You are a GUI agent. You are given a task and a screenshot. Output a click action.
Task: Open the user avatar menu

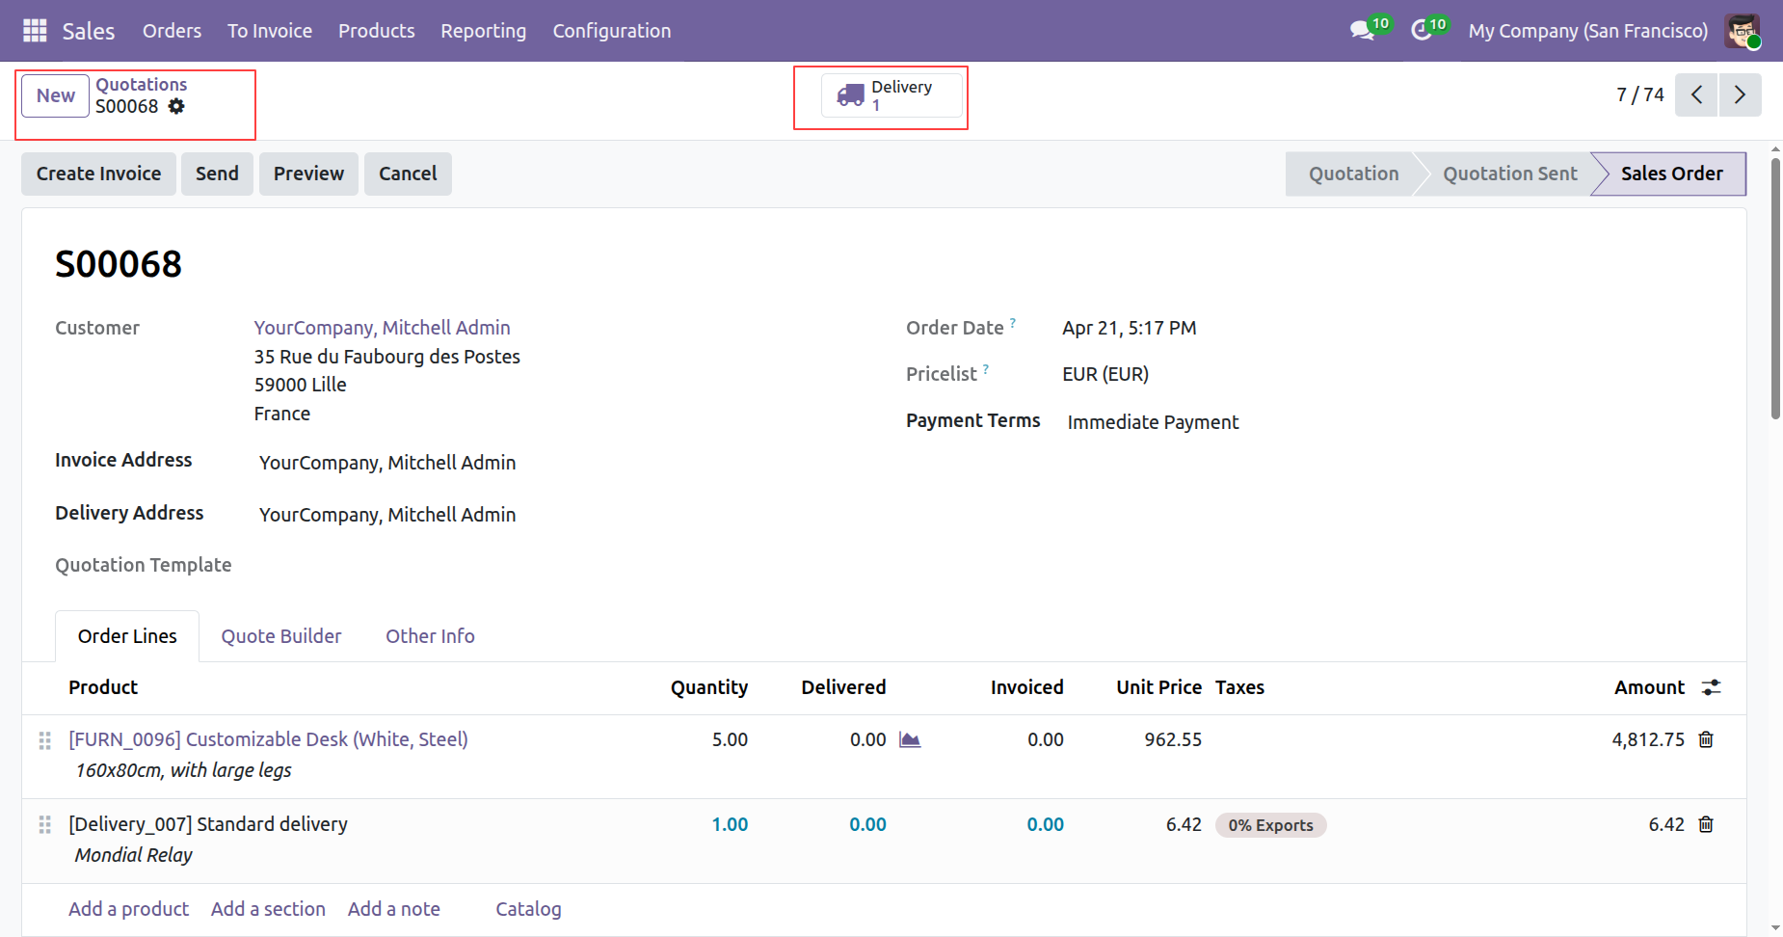(1743, 31)
